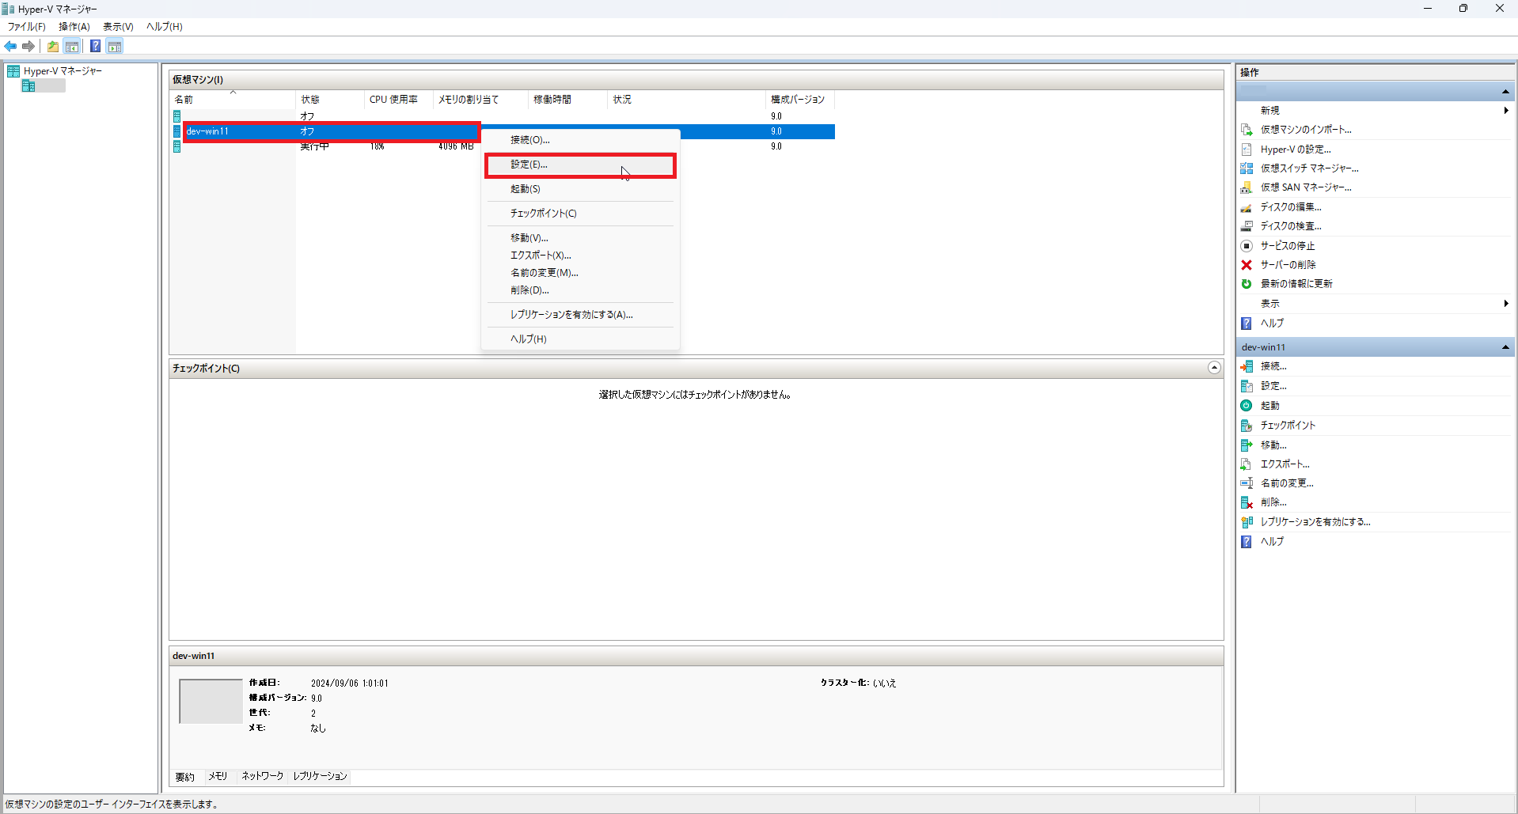Click the エクスポート icon in dev-win11 actions
Viewport: 1518px width, 814px height.
tap(1247, 464)
